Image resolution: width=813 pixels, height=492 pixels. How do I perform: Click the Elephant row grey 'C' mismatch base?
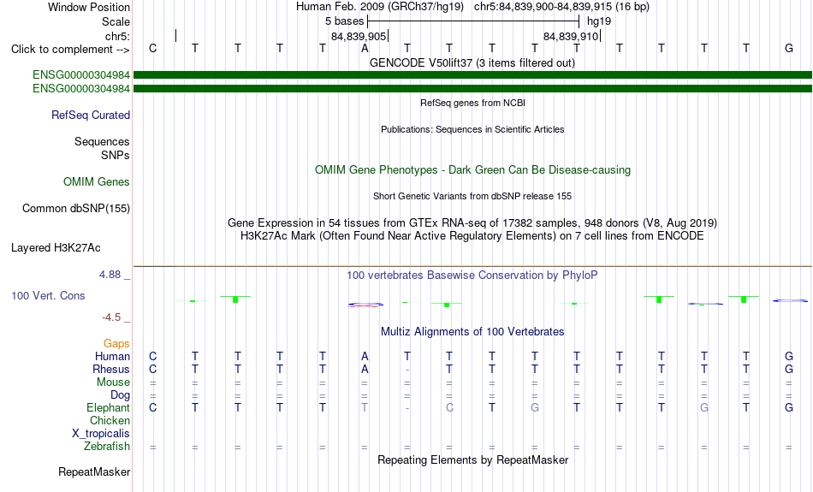coord(449,407)
